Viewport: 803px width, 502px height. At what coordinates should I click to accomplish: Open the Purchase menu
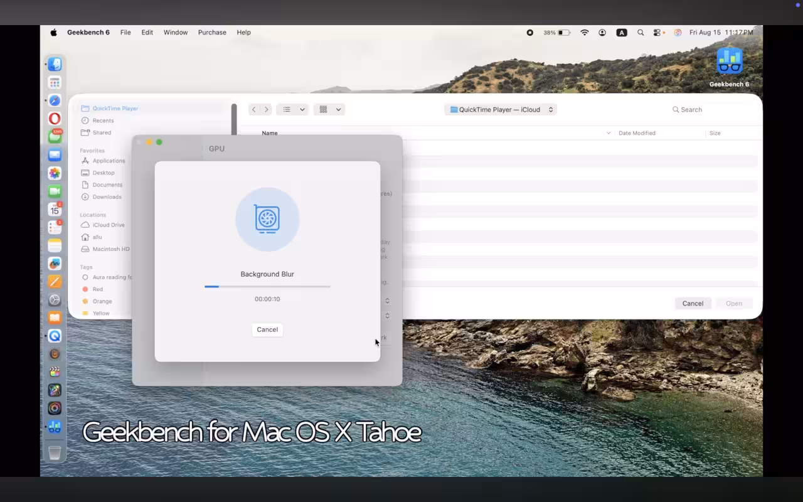point(212,33)
